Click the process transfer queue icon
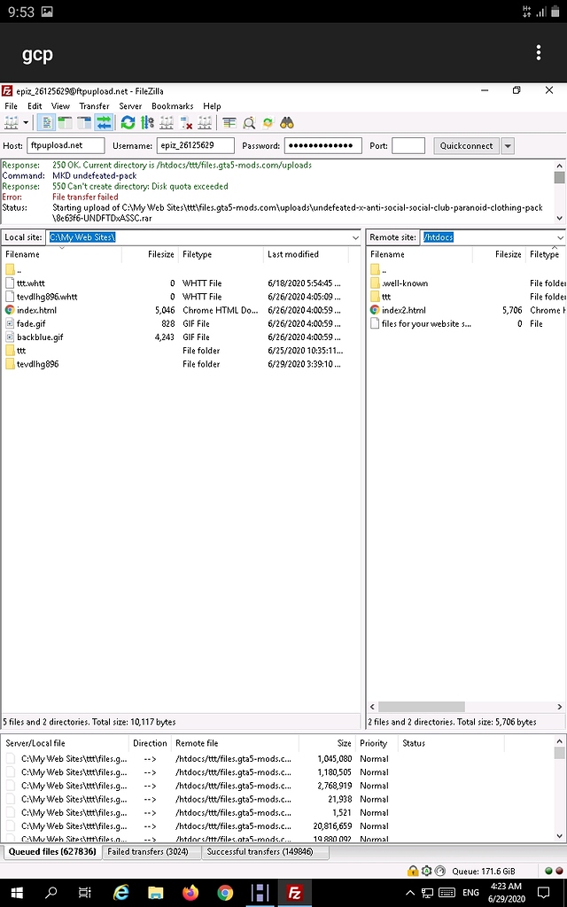This screenshot has height=907, width=567. (x=147, y=123)
